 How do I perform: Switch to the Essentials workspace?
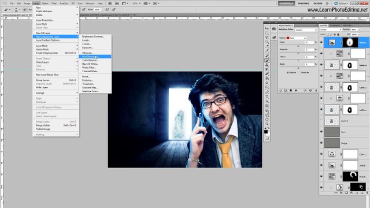coord(286,3)
